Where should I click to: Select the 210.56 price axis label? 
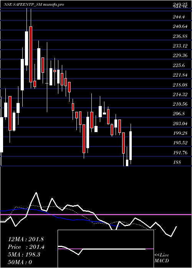click(180, 104)
